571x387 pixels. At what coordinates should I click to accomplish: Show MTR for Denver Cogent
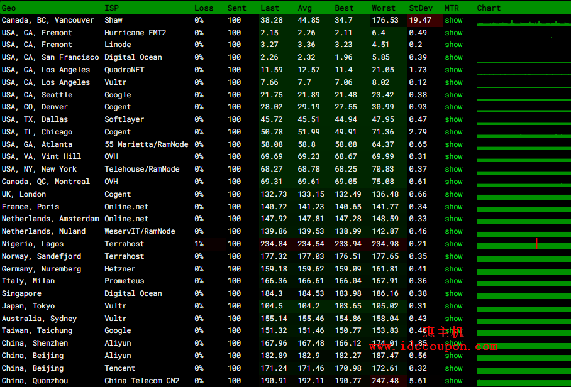454,107
